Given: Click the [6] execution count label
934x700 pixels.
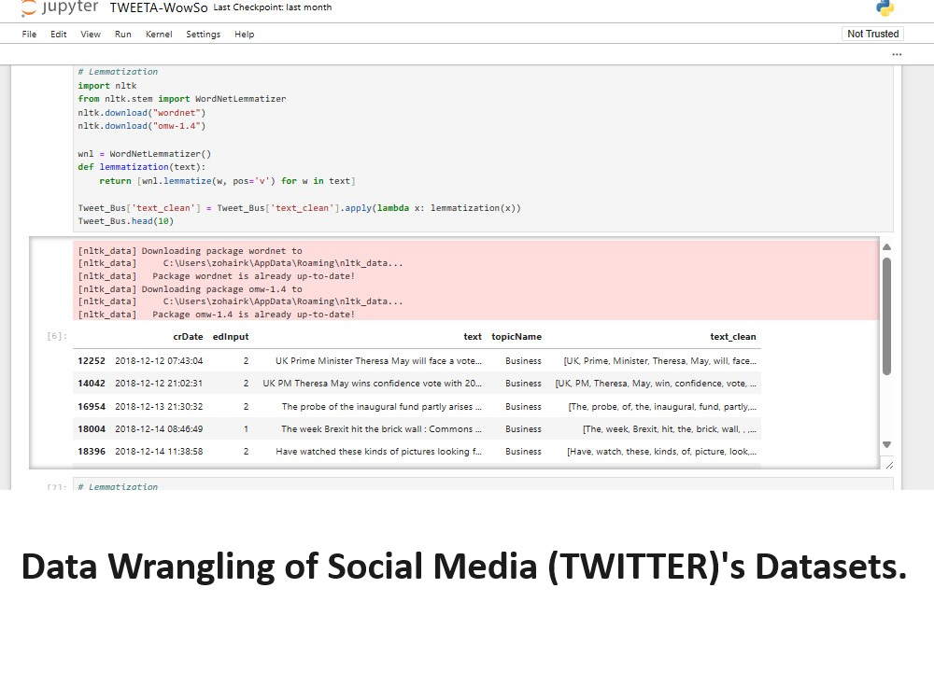Looking at the screenshot, I should [55, 336].
